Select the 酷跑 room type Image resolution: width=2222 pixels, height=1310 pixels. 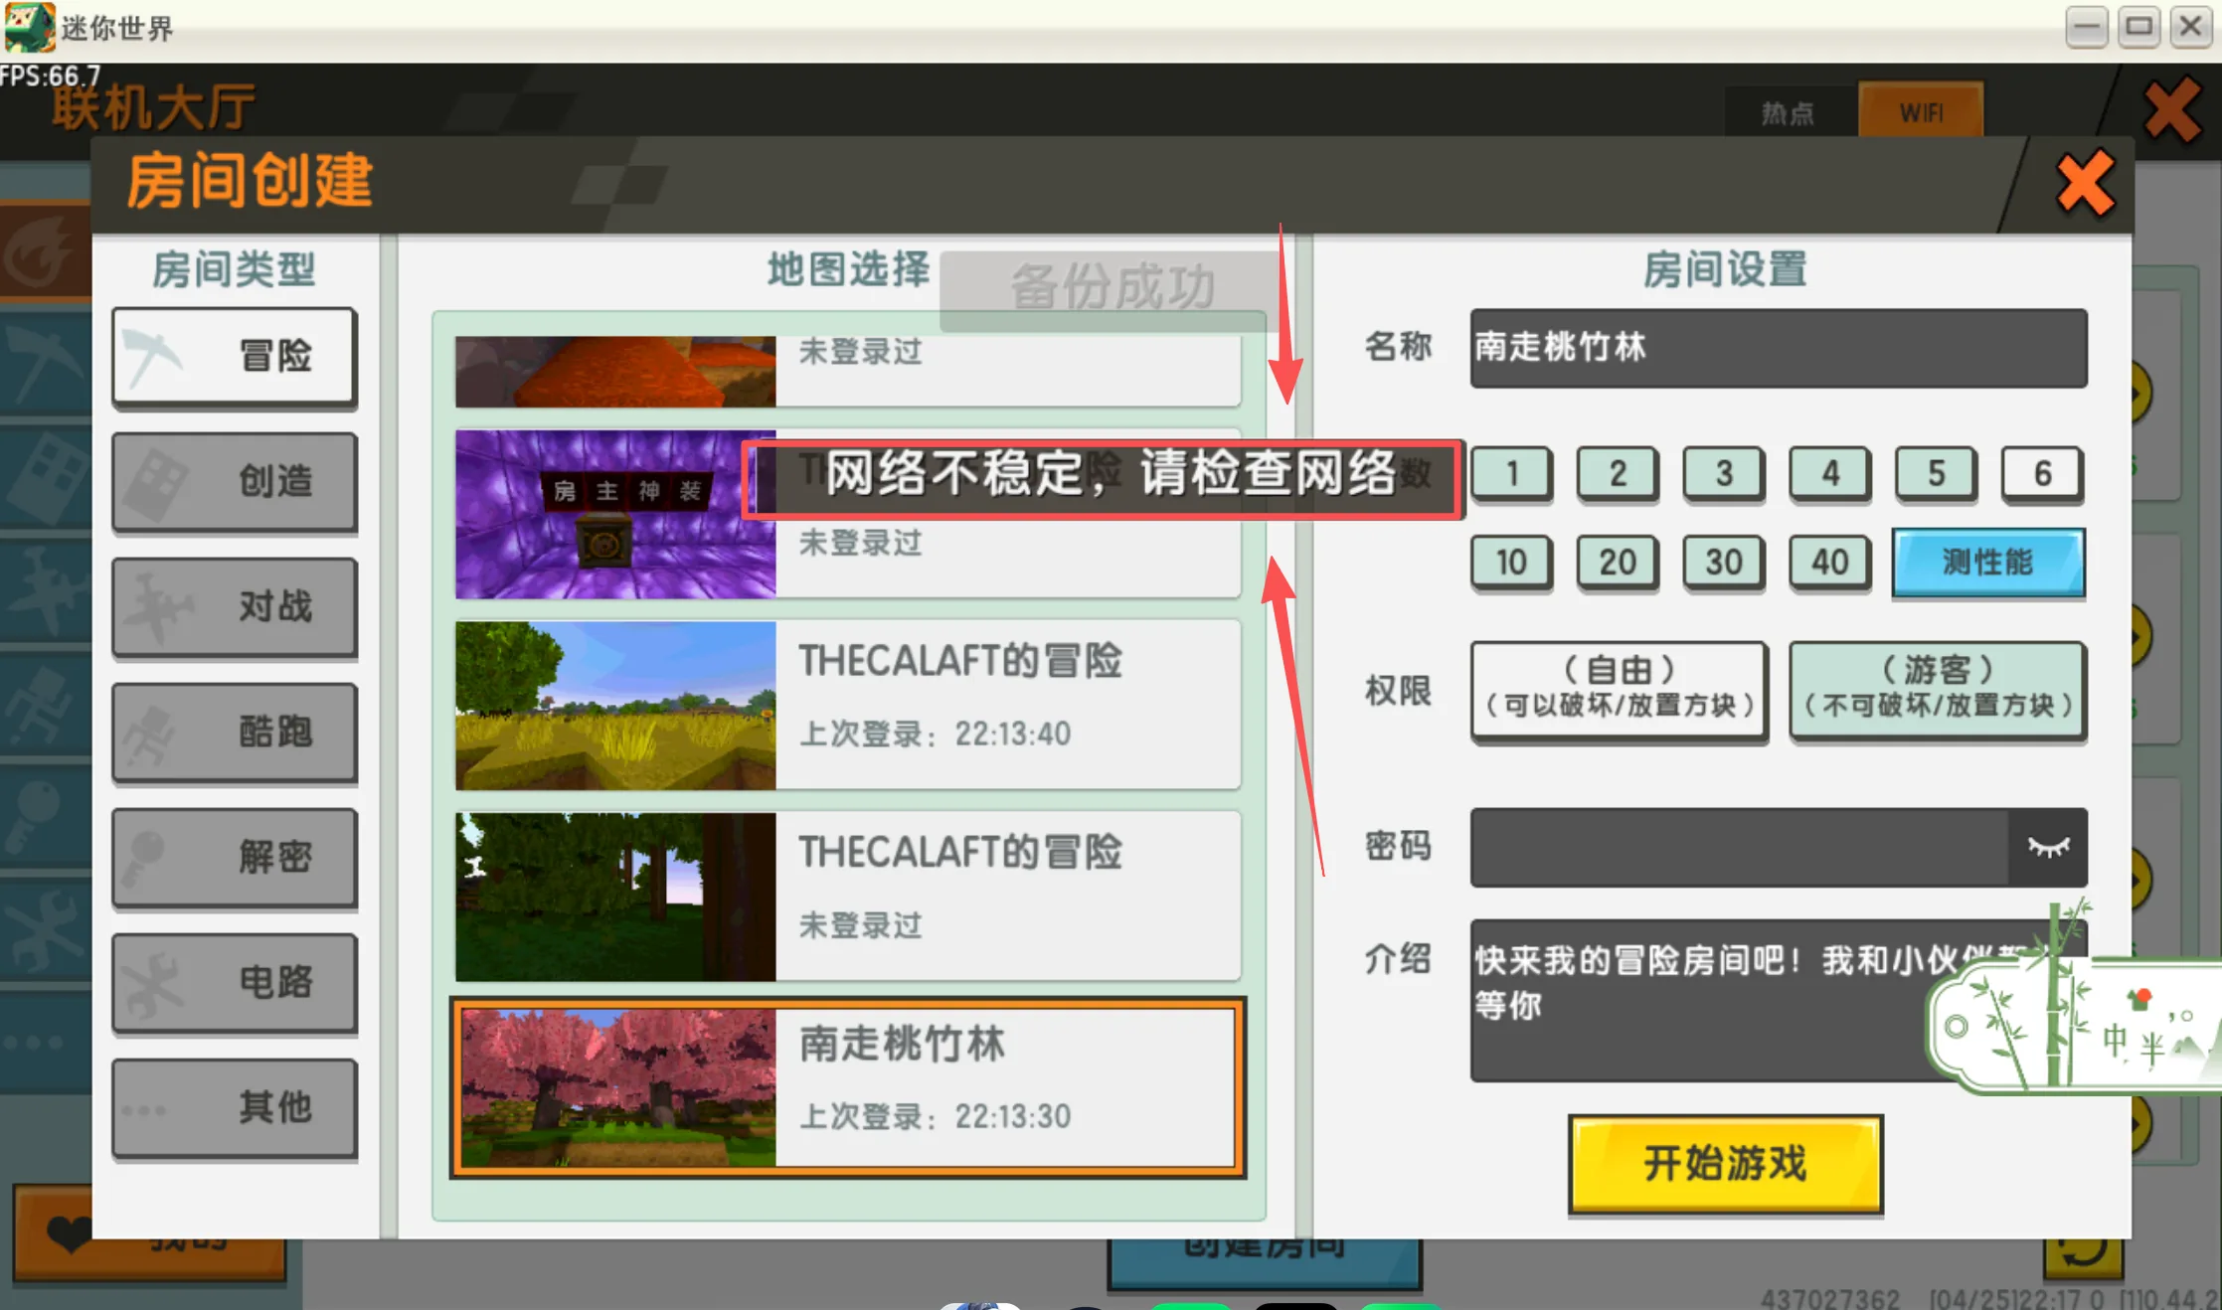[235, 732]
